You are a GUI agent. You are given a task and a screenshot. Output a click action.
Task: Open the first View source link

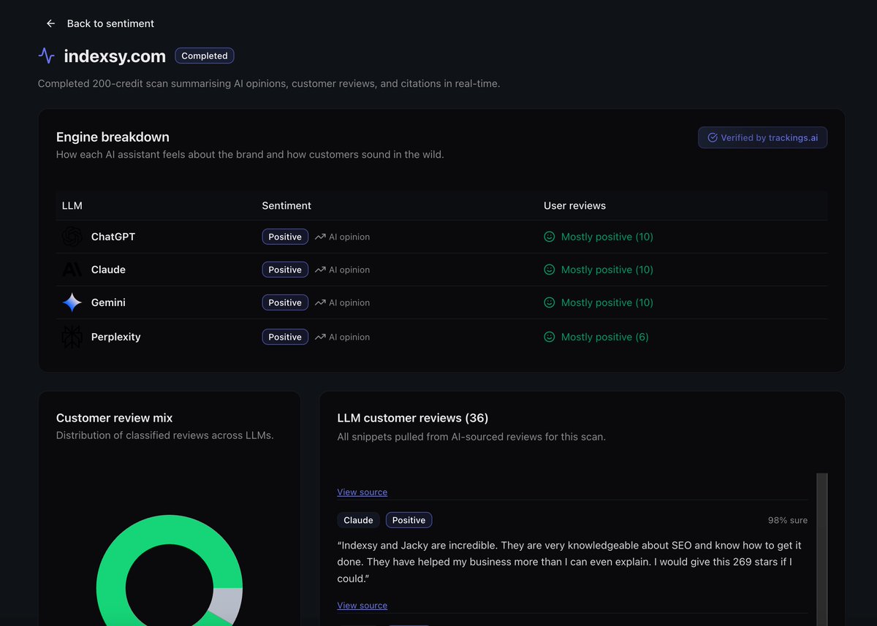[x=362, y=492]
